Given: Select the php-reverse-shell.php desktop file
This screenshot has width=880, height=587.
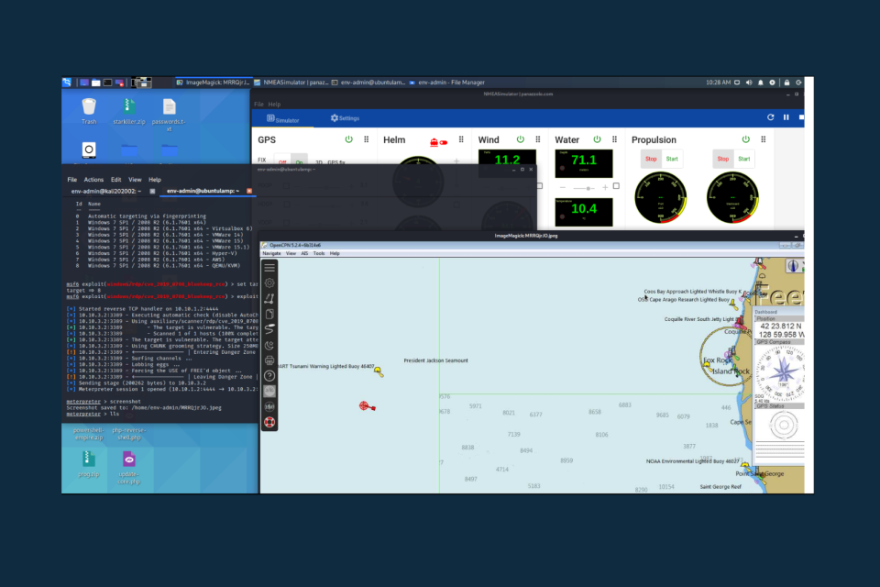Looking at the screenshot, I should tap(129, 434).
